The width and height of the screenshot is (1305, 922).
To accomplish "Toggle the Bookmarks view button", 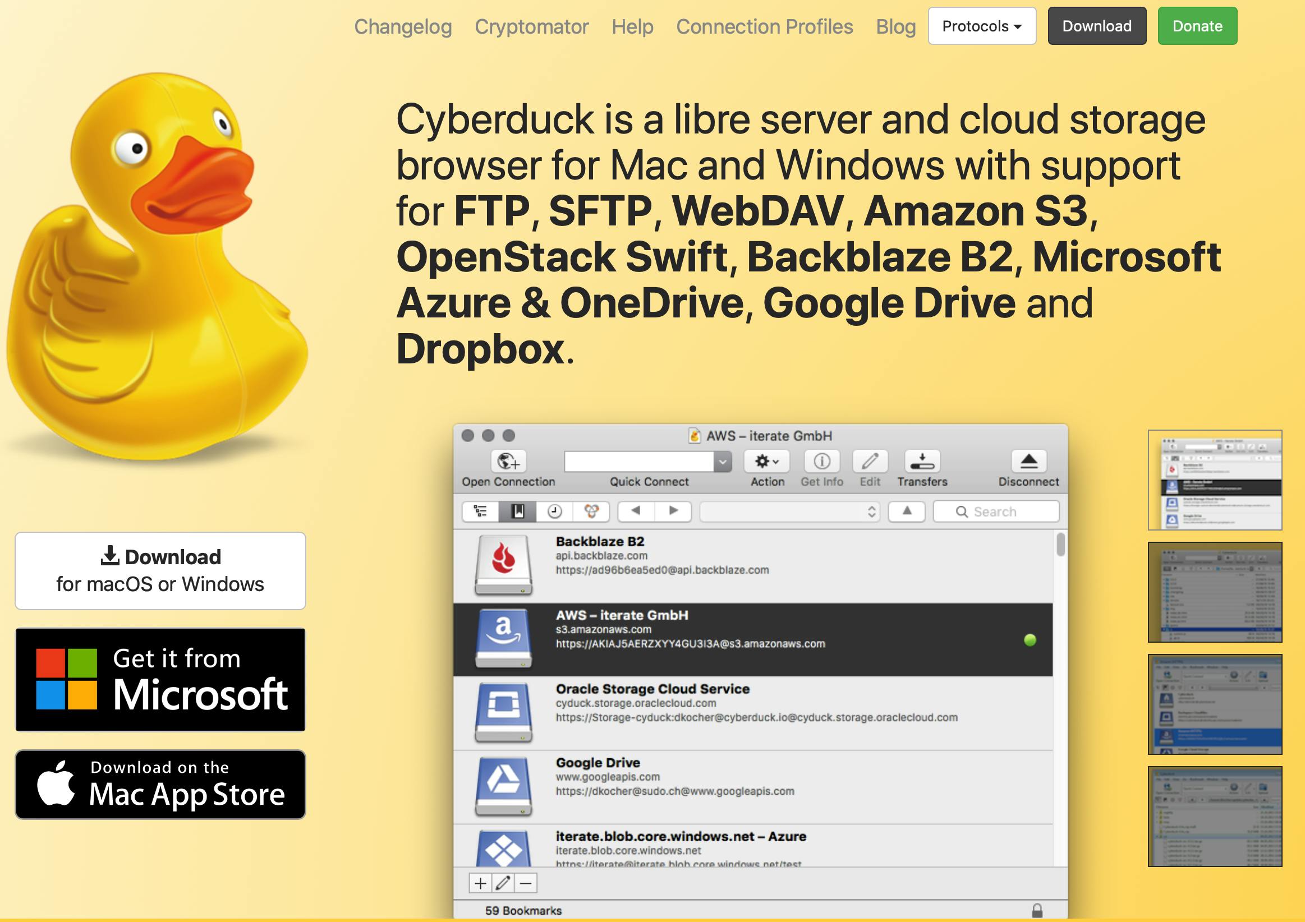I will [x=517, y=511].
